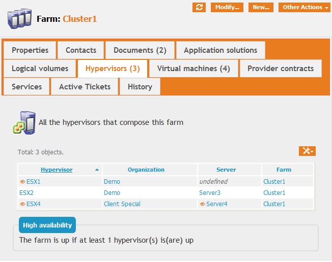
Task: Click the Organization column header
Action: coord(146,170)
